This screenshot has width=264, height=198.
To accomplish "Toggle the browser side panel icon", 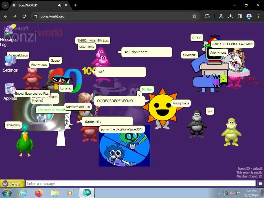I will (x=240, y=16).
